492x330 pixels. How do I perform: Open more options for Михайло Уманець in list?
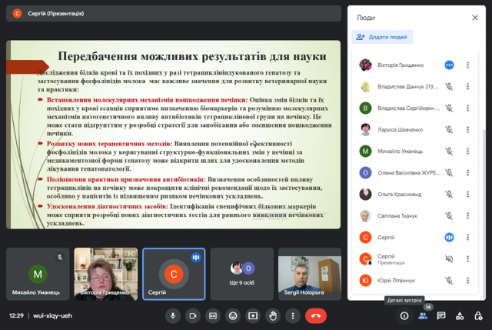pyautogui.click(x=467, y=151)
